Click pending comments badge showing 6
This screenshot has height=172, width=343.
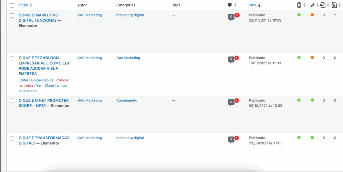[236, 58]
